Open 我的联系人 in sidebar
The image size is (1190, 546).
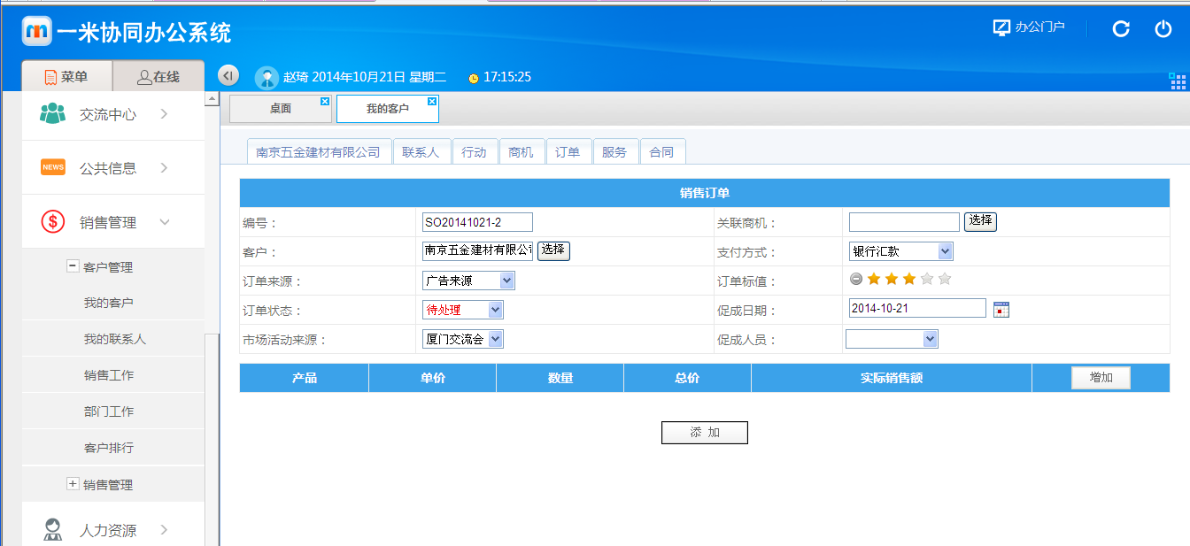(115, 339)
